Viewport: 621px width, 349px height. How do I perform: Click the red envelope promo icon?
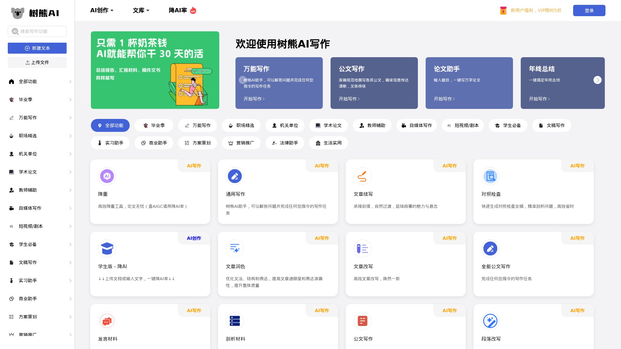503,11
